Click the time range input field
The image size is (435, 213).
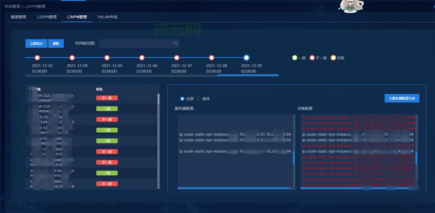(135, 43)
